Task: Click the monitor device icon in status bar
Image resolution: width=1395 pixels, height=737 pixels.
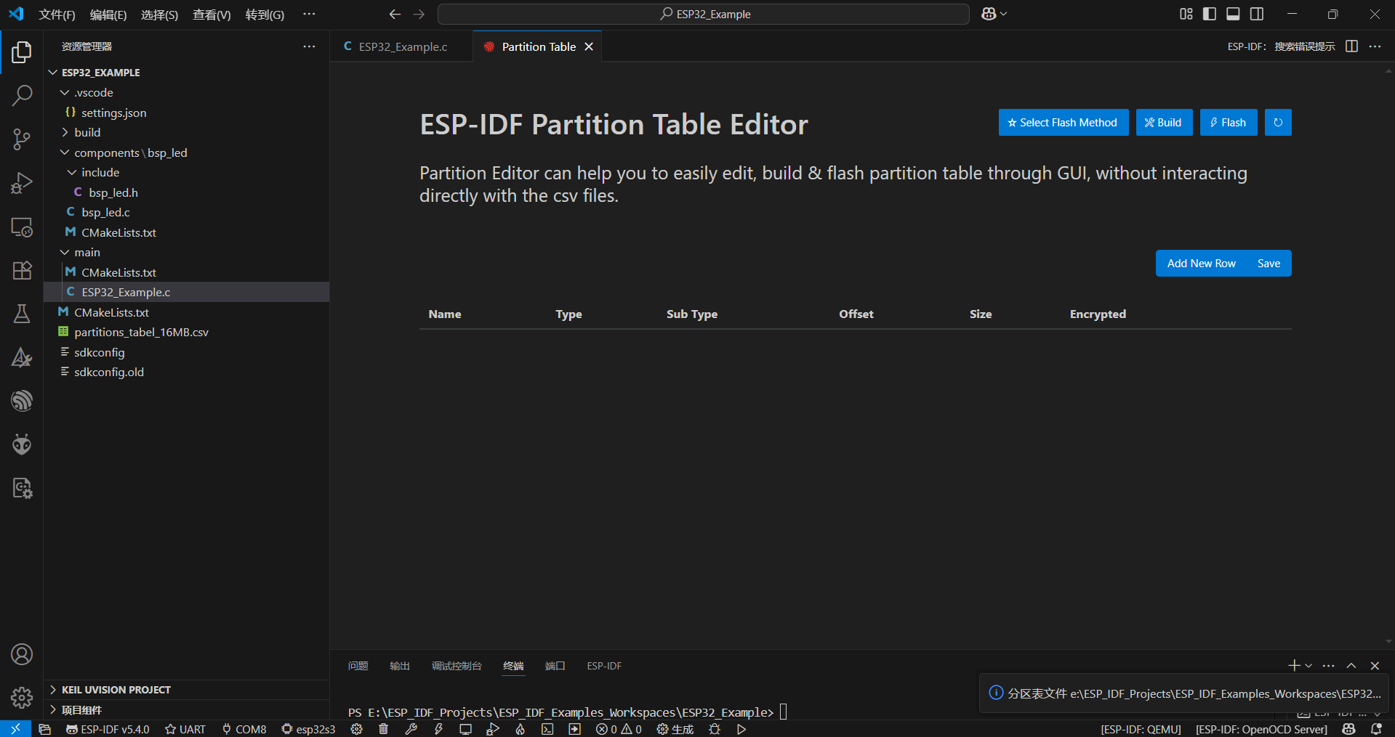Action: (x=465, y=729)
